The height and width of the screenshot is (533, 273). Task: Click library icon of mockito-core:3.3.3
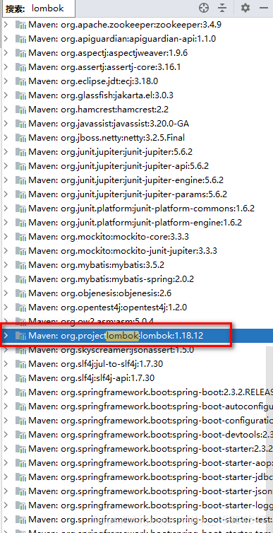tap(20, 237)
